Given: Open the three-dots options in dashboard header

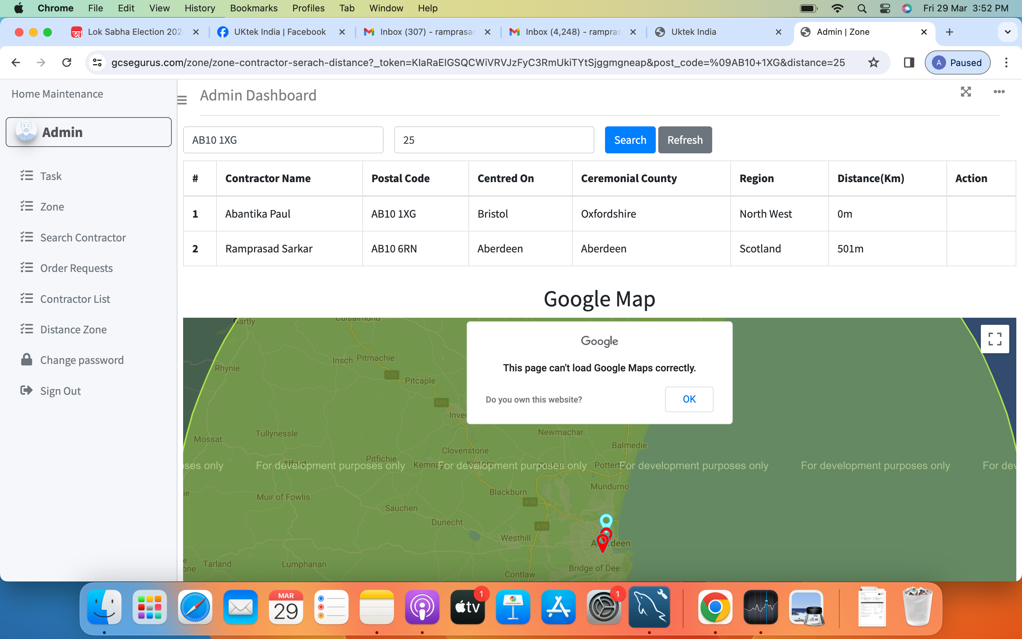Looking at the screenshot, I should [999, 92].
